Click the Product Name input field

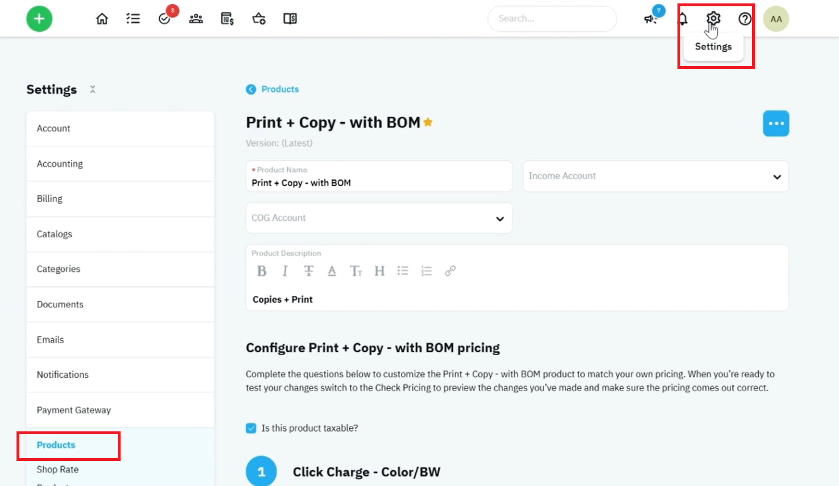(379, 176)
